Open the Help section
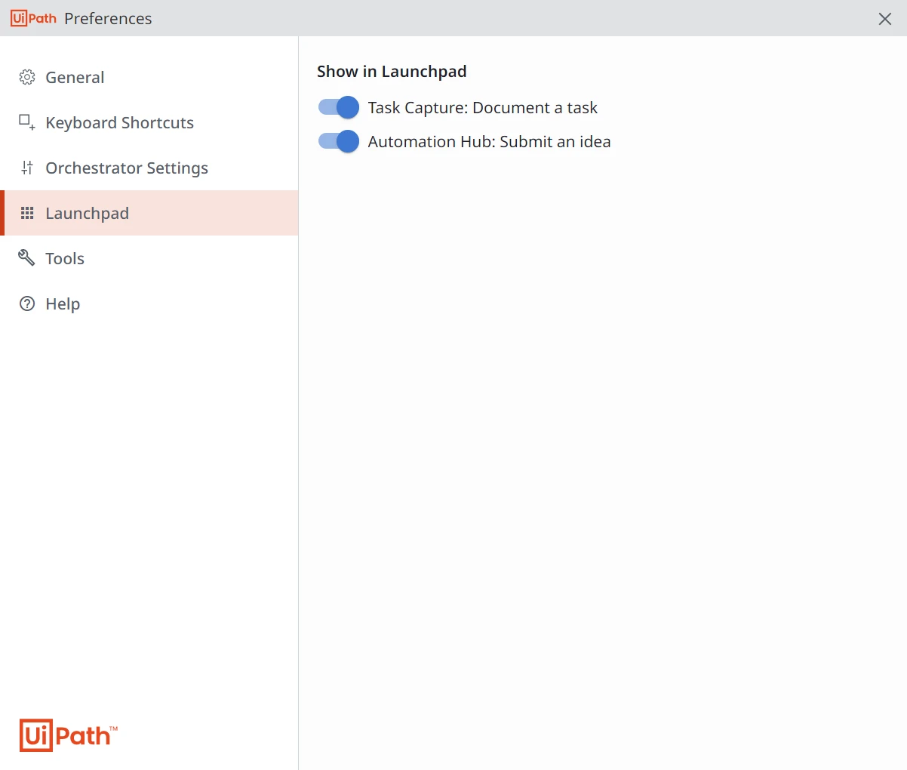The height and width of the screenshot is (770, 907). 149,303
